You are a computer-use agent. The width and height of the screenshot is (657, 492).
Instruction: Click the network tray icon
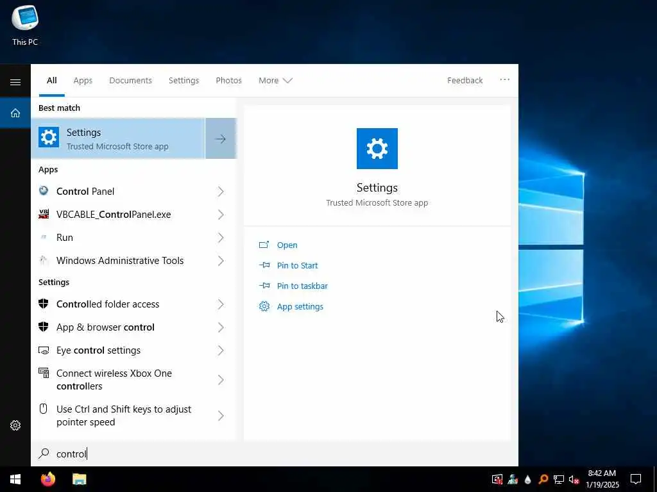pyautogui.click(x=558, y=479)
